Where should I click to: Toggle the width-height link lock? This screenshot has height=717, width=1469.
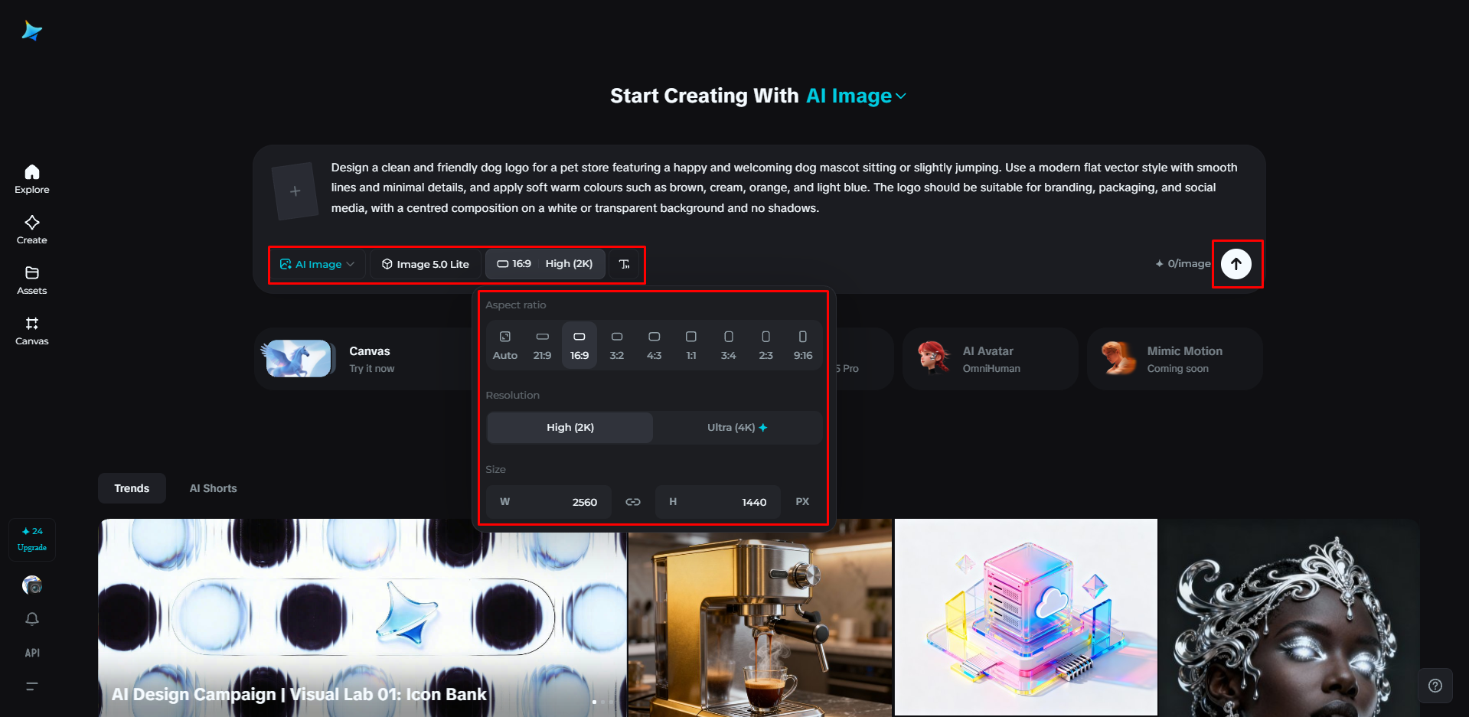pos(633,502)
